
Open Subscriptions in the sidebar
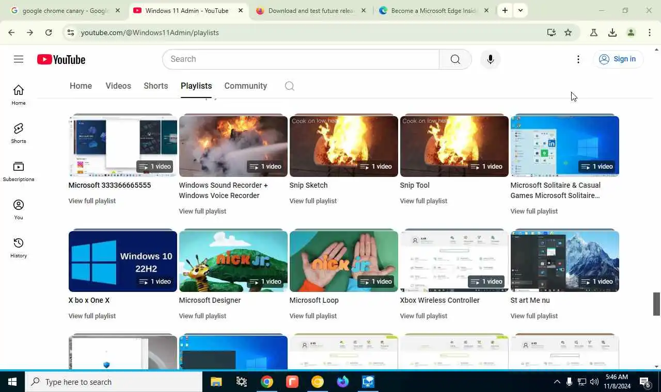tap(19, 172)
